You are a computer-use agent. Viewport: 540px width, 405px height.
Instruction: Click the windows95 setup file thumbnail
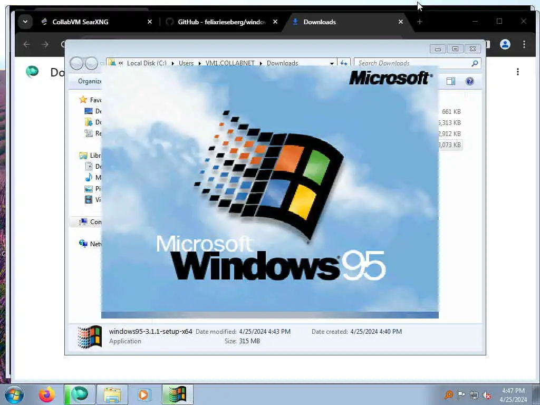tap(90, 337)
